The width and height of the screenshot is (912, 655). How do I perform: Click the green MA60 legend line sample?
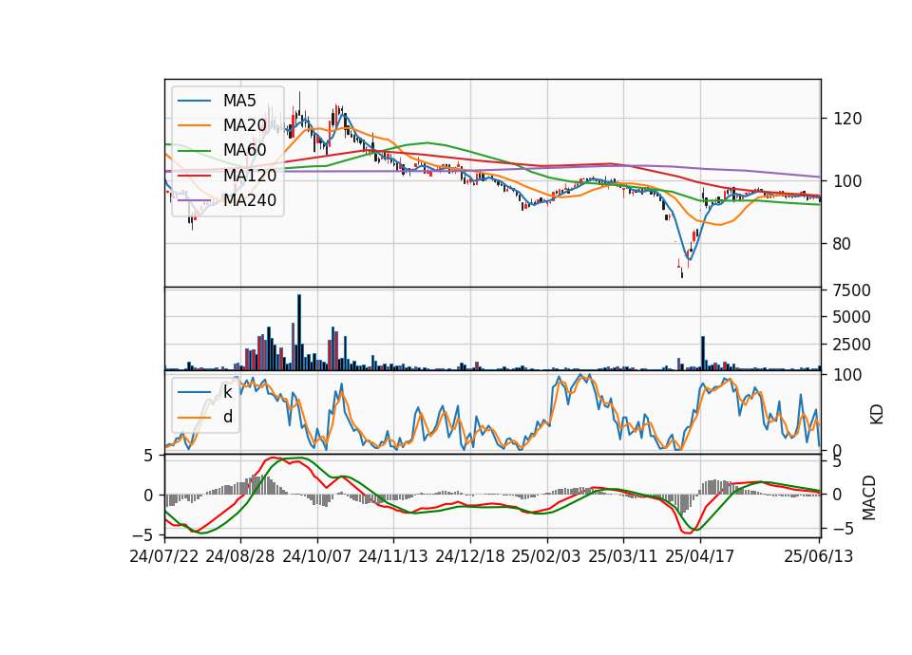pos(194,151)
